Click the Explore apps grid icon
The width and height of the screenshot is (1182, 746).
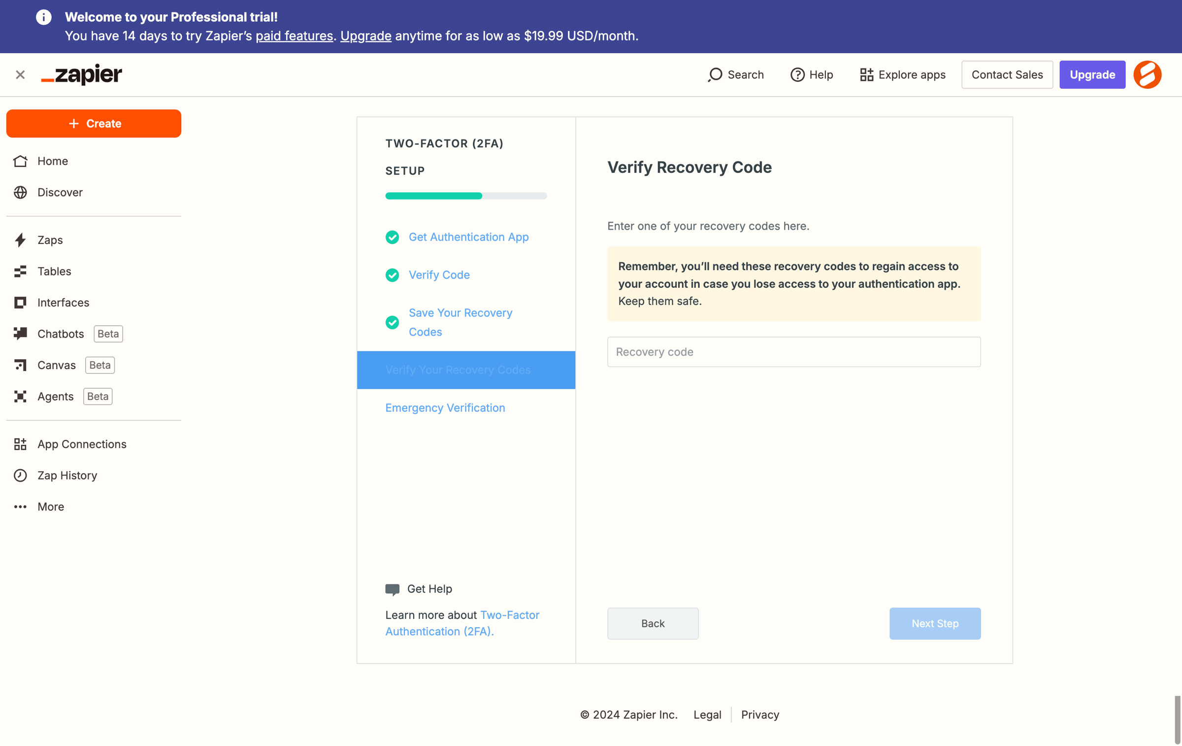pos(866,74)
